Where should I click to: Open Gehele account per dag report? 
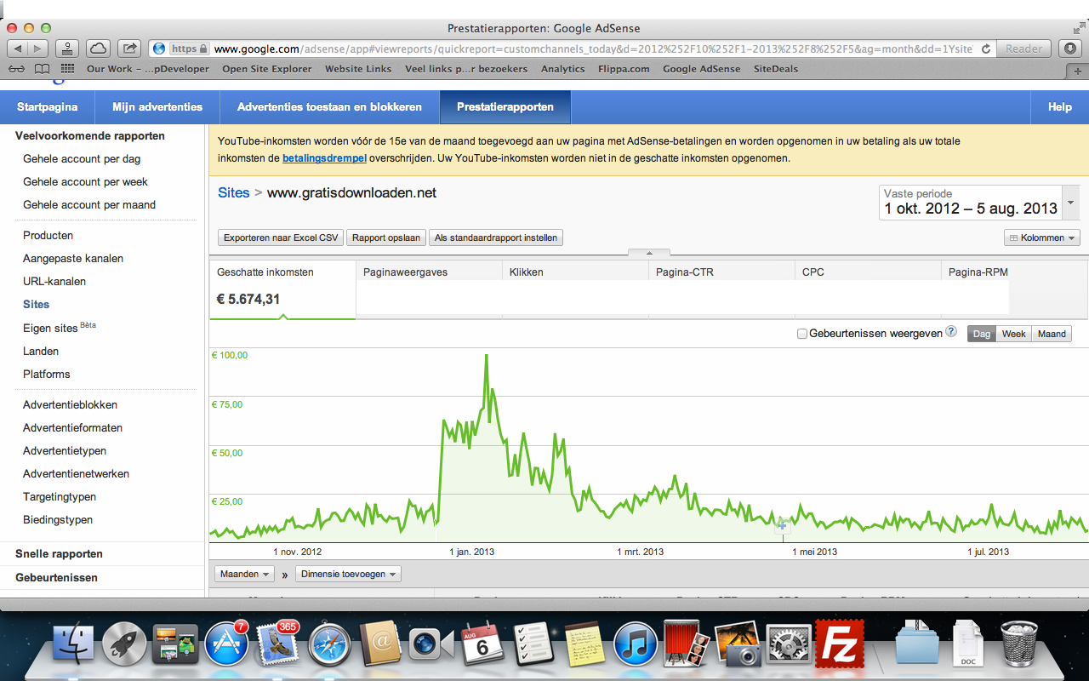click(82, 158)
